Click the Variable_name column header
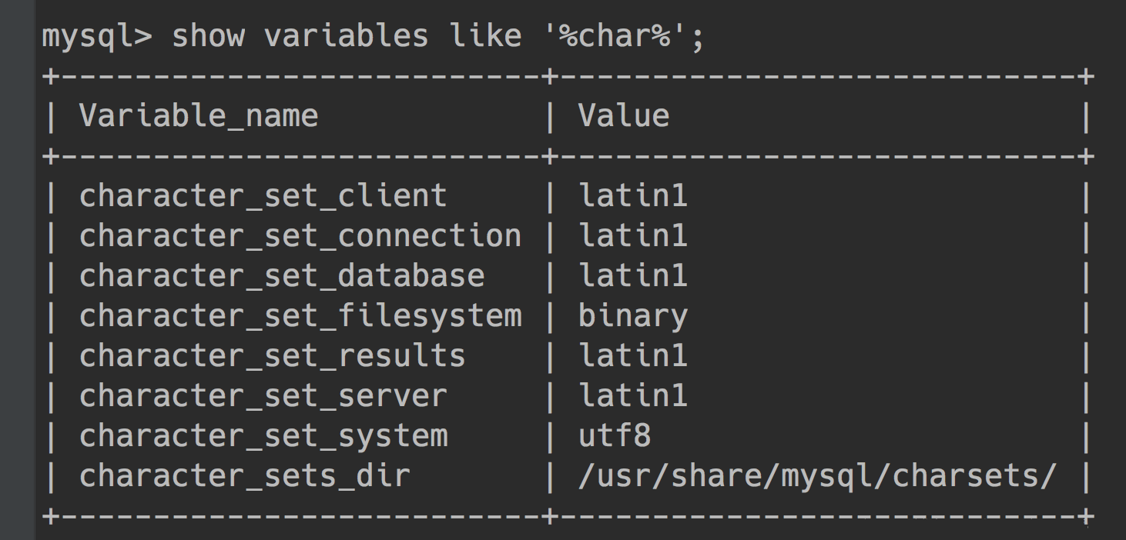Image resolution: width=1126 pixels, height=540 pixels. coord(199,116)
